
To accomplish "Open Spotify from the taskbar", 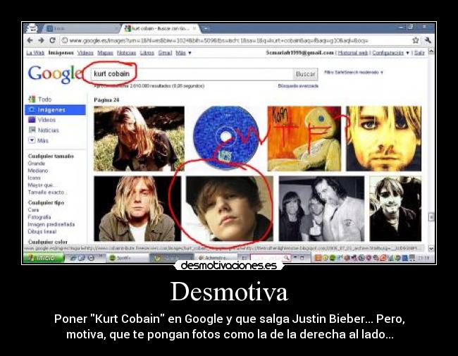I will point(128,258).
